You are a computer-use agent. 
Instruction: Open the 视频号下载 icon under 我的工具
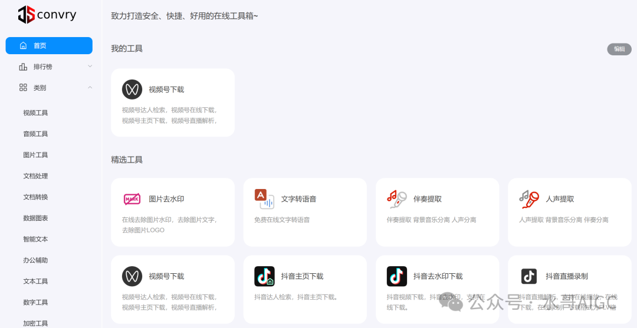point(132,90)
